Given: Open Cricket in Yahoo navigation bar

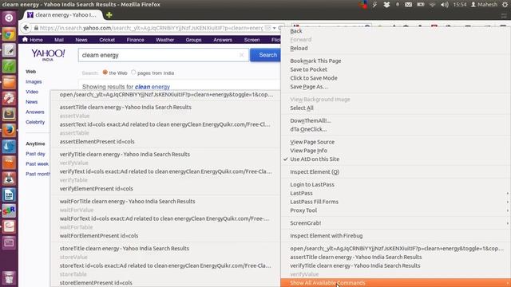Looking at the screenshot, I should [107, 40].
